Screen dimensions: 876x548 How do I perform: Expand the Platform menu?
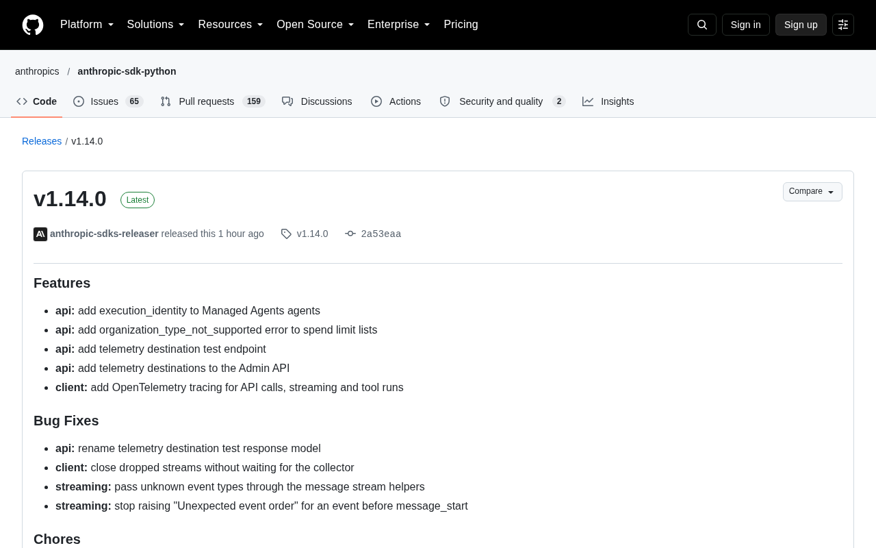pos(87,25)
